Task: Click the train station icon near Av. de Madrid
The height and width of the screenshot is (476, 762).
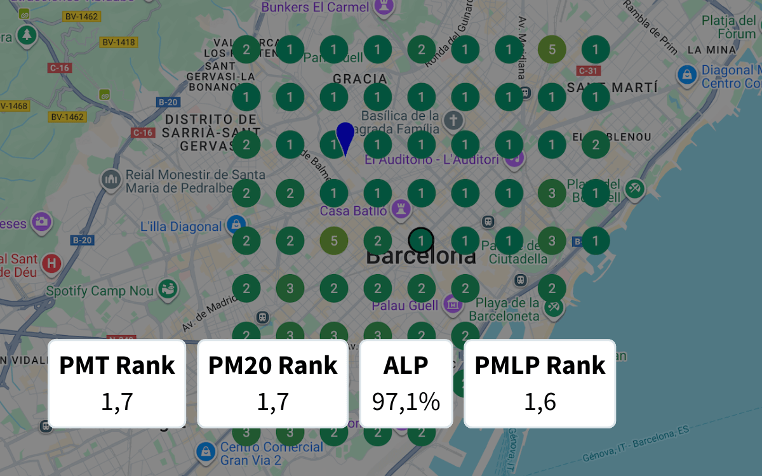Action: 262,316
